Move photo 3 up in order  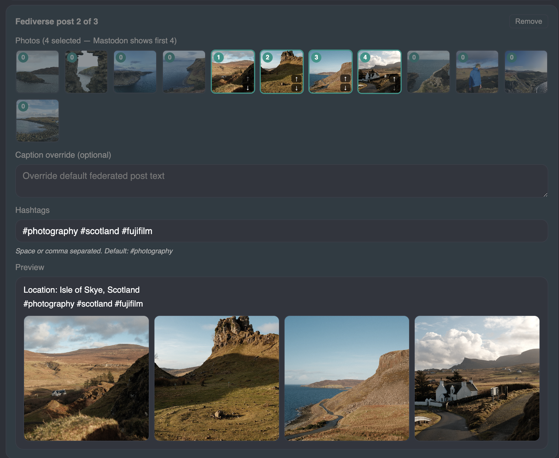click(x=345, y=79)
